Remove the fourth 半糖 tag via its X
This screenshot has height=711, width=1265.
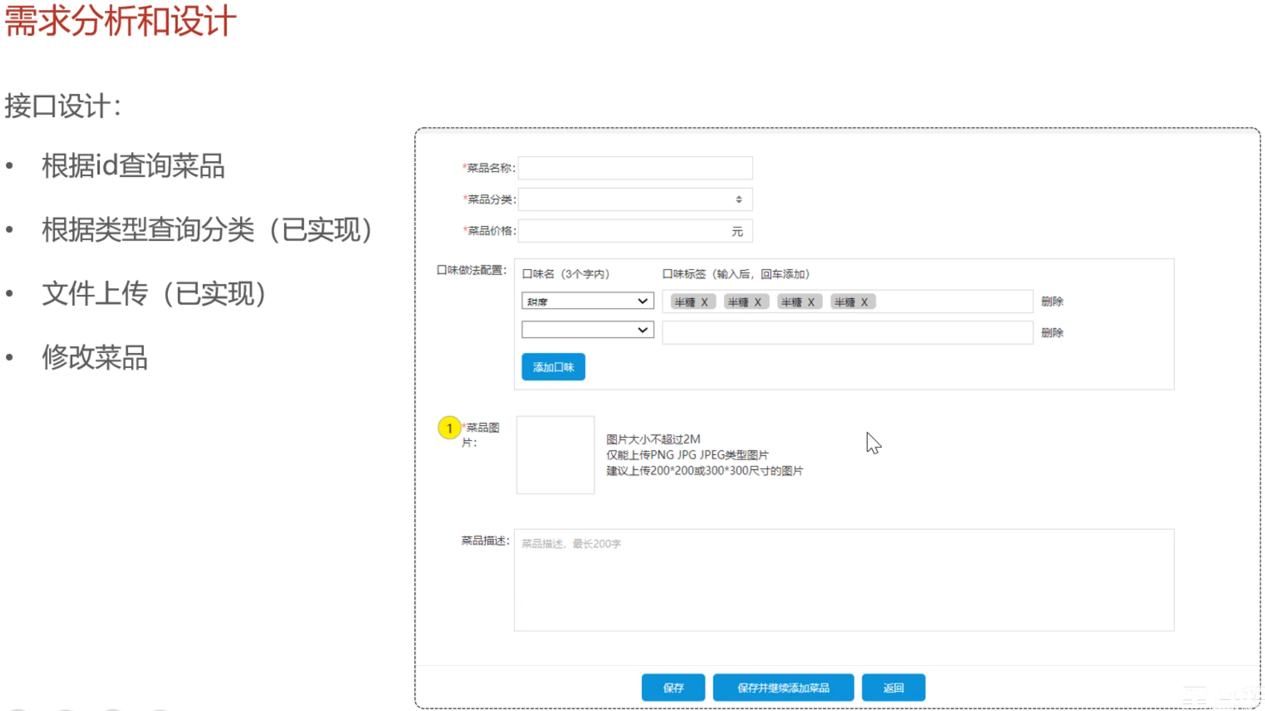point(864,302)
